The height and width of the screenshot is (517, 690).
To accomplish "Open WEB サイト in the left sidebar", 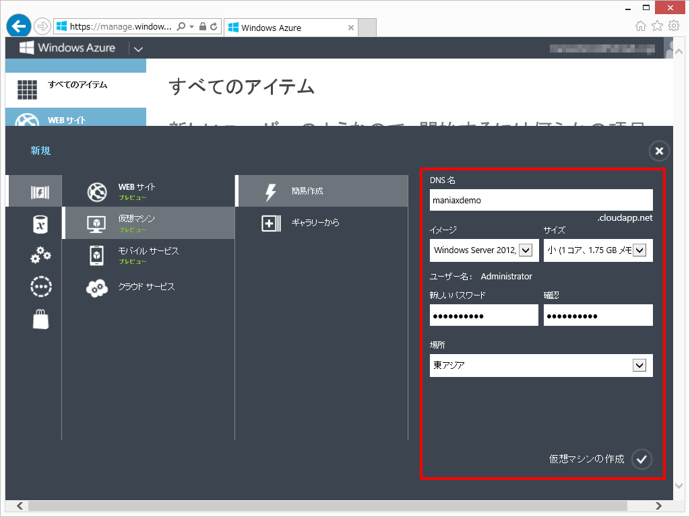I will click(x=75, y=118).
